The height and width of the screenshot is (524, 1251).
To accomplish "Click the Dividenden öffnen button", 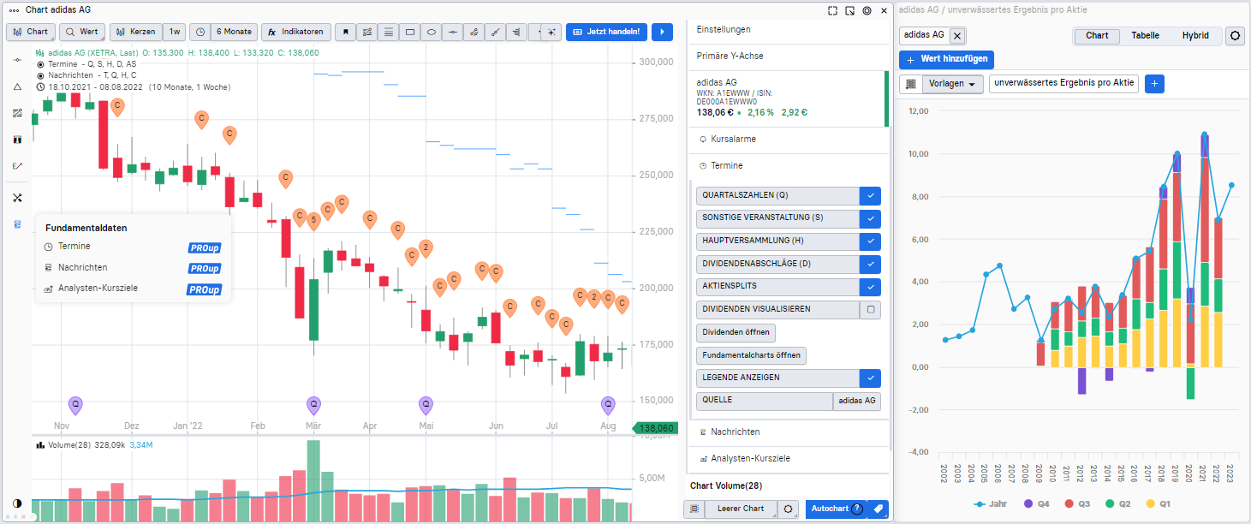I will pos(736,332).
